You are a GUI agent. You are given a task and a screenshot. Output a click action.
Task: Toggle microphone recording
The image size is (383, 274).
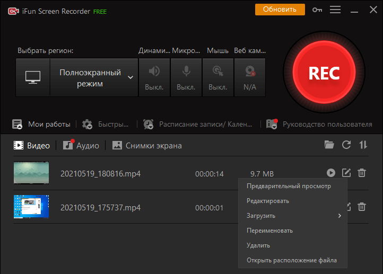tap(186, 77)
